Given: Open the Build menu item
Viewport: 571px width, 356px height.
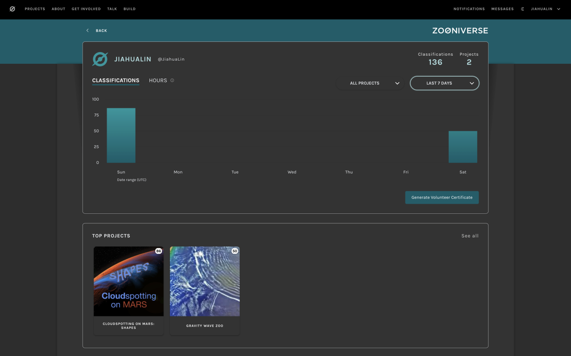Looking at the screenshot, I should pyautogui.click(x=129, y=9).
